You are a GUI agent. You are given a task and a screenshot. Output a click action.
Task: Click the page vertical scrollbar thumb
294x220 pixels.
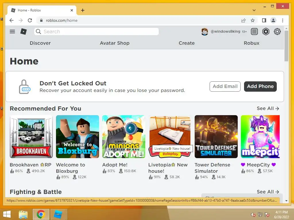pos(286,46)
